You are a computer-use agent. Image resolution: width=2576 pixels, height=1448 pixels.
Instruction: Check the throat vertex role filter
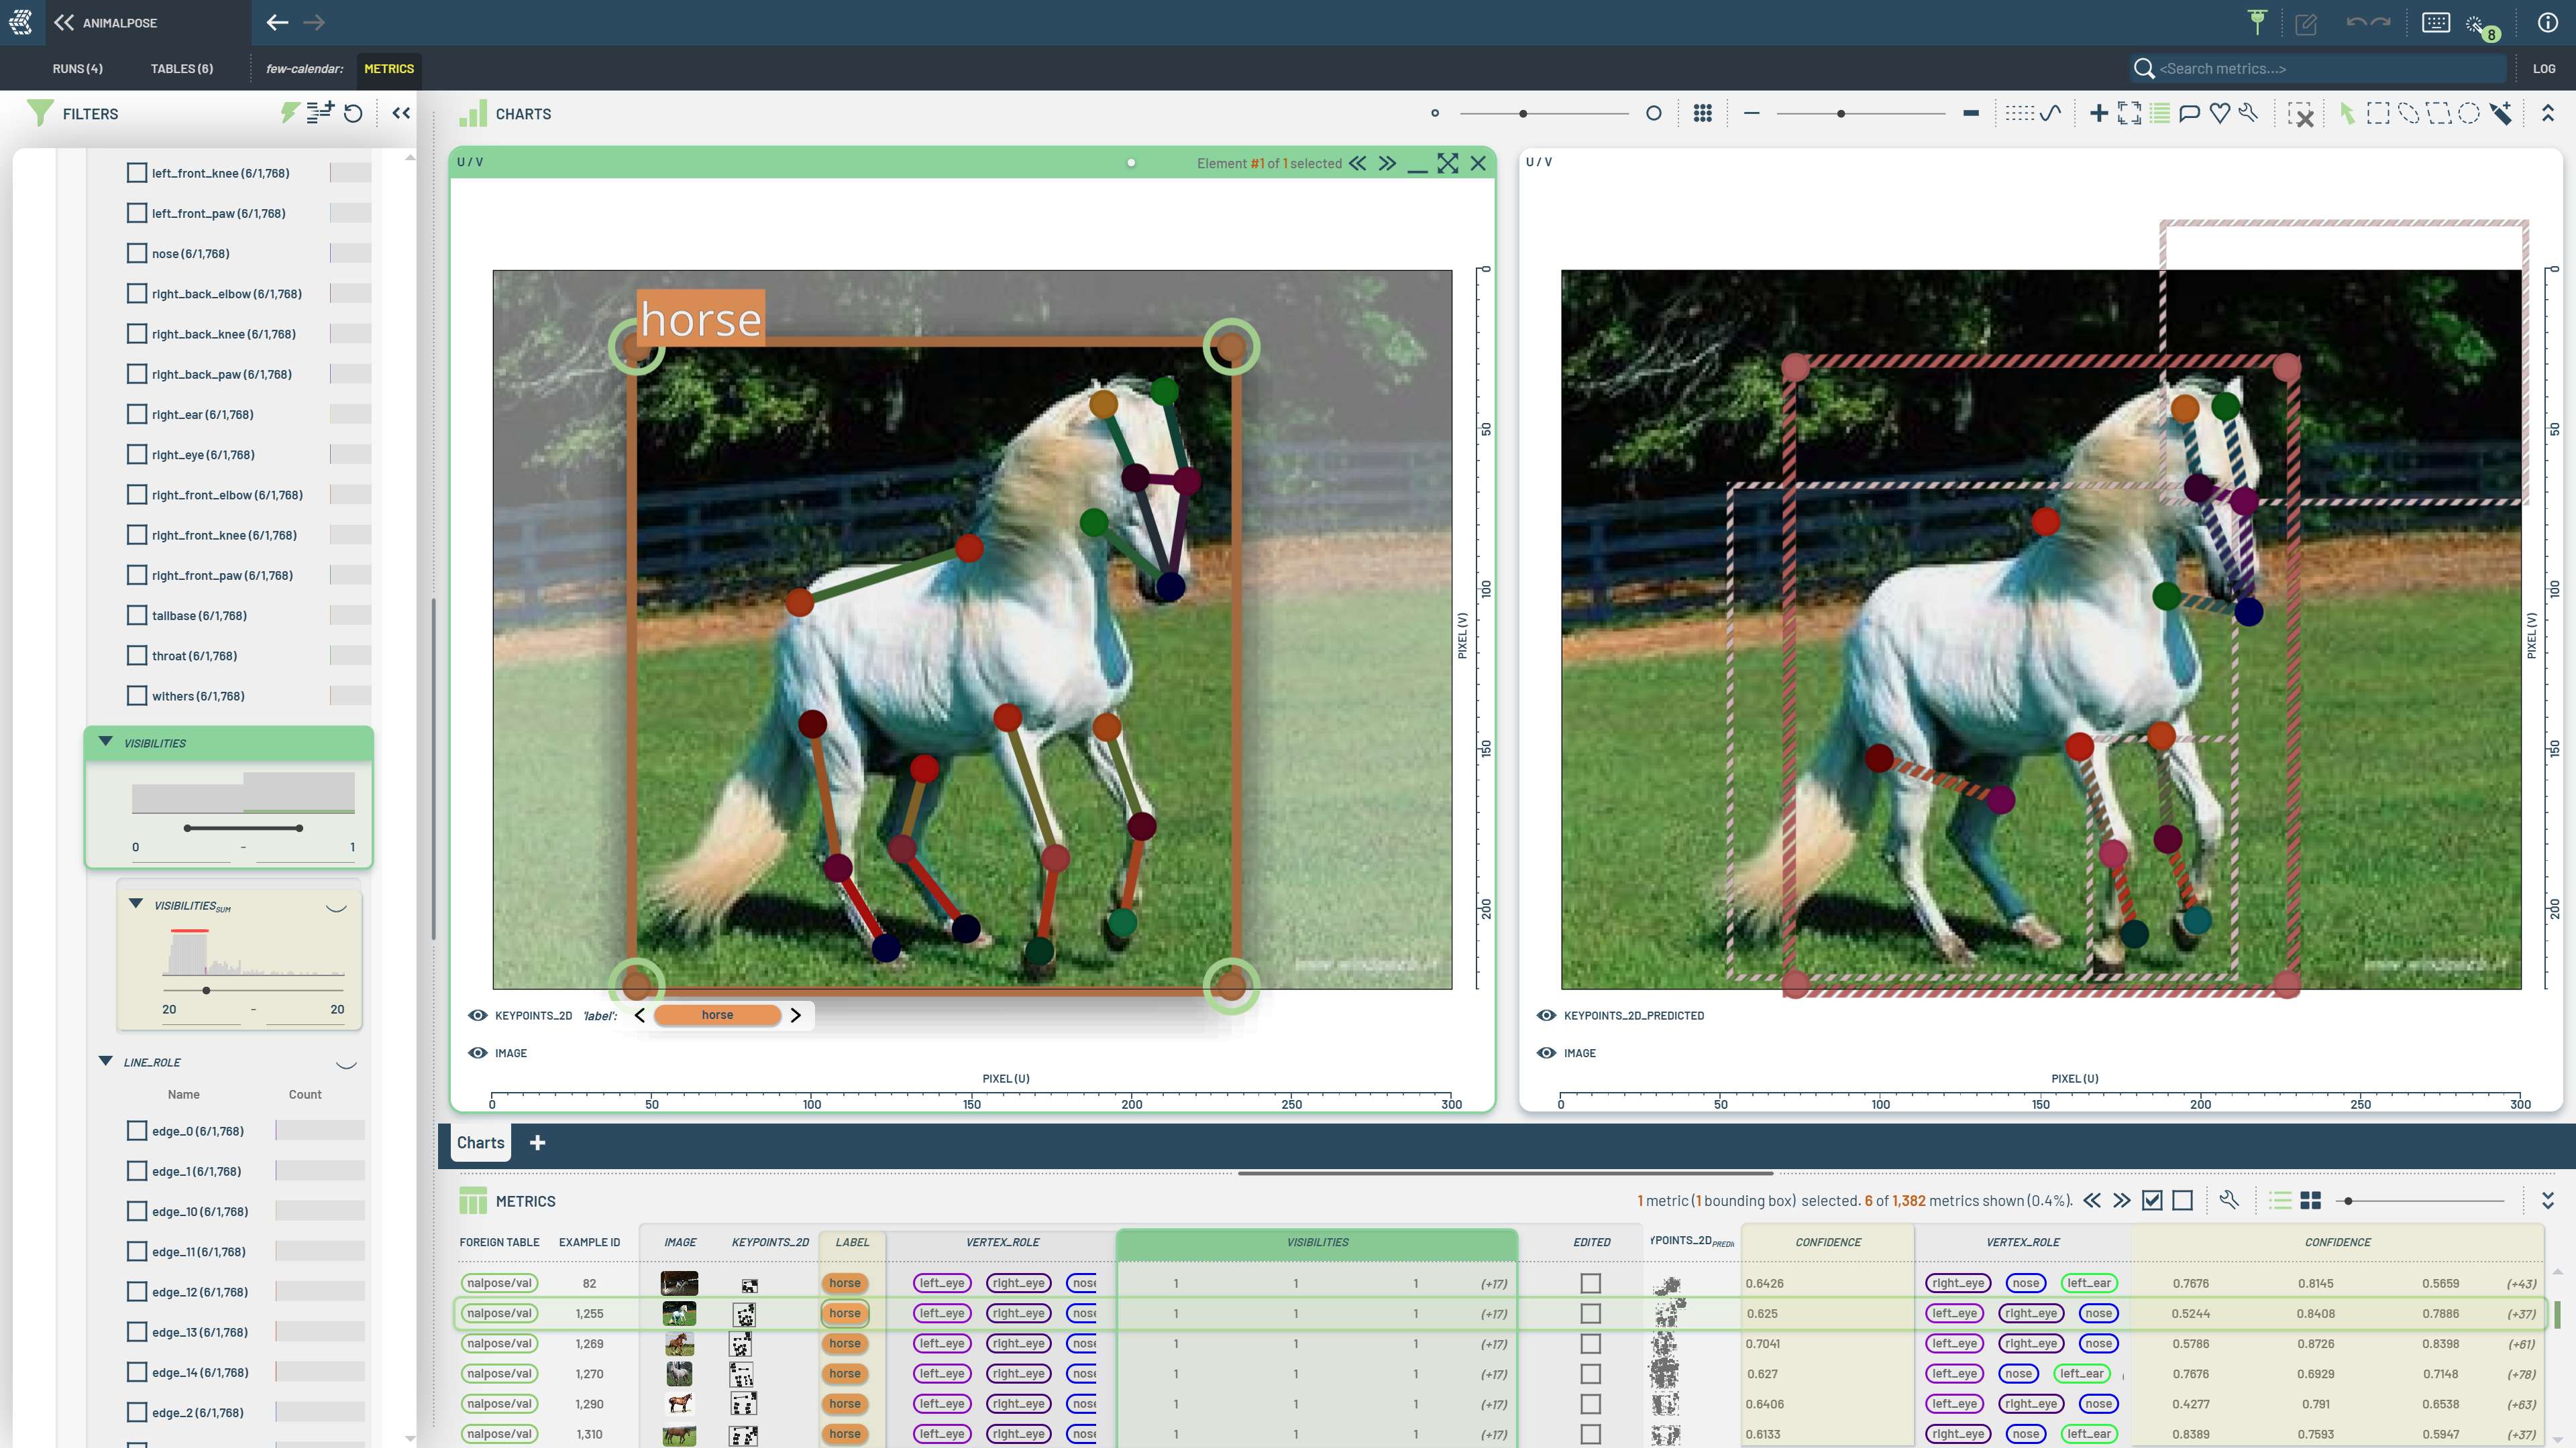[137, 656]
